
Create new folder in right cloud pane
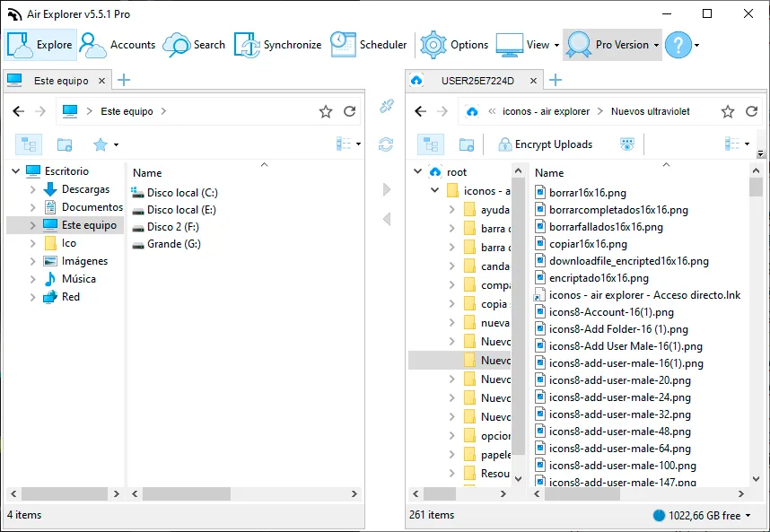click(467, 144)
